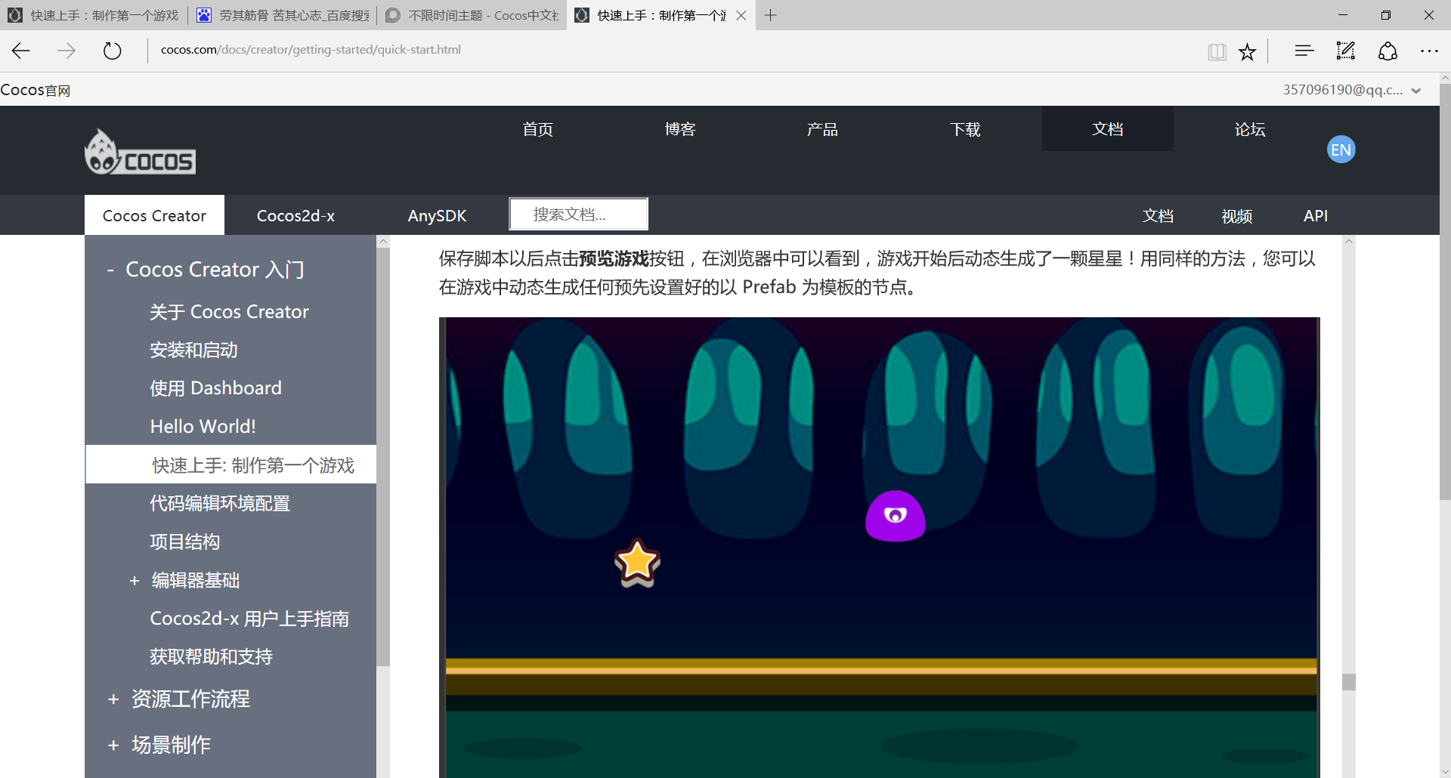The height and width of the screenshot is (778, 1451).
Task: Open the API link
Action: tap(1316, 216)
